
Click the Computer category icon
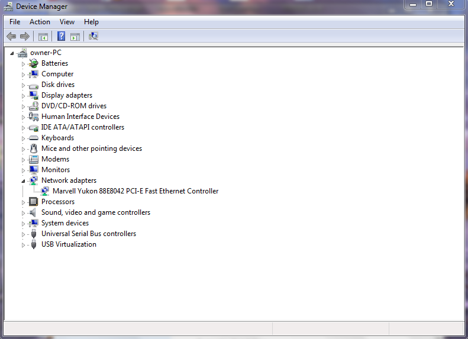33,74
